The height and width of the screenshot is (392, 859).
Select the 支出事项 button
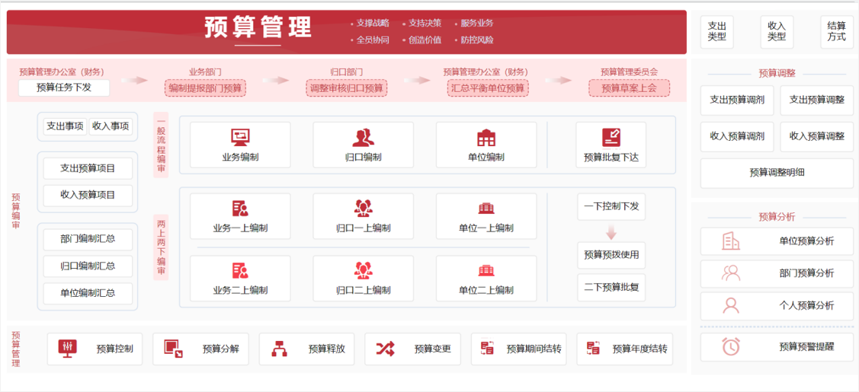[x=65, y=126]
